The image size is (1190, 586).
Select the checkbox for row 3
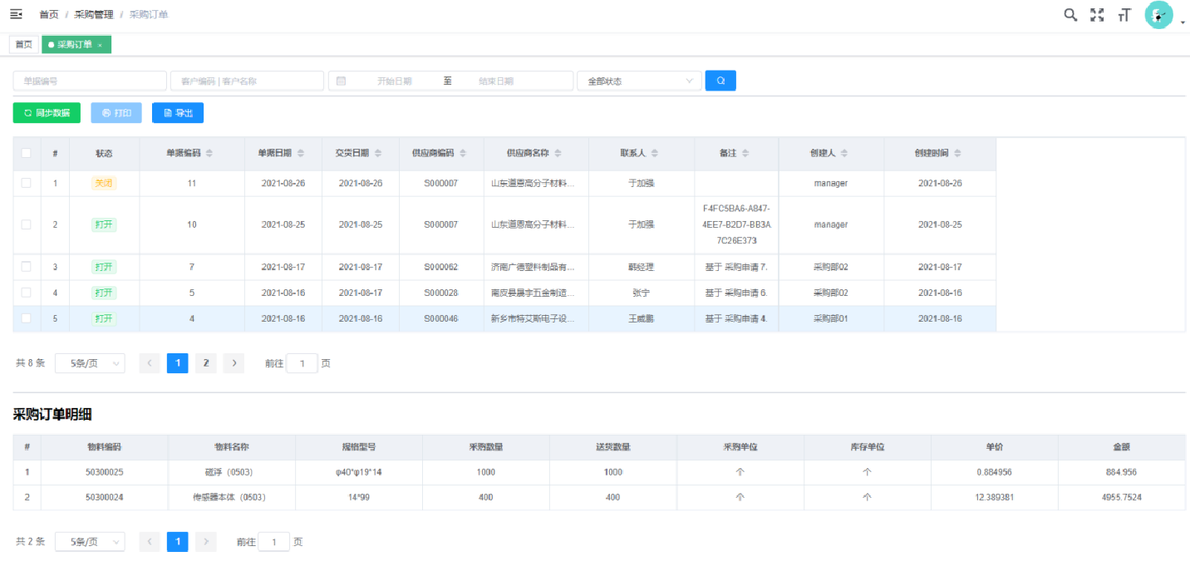coord(27,267)
